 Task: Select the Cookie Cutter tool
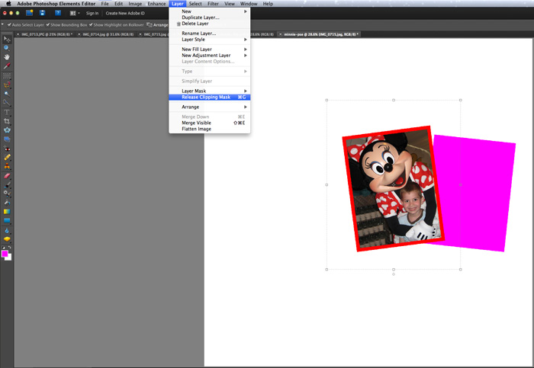[x=7, y=130]
